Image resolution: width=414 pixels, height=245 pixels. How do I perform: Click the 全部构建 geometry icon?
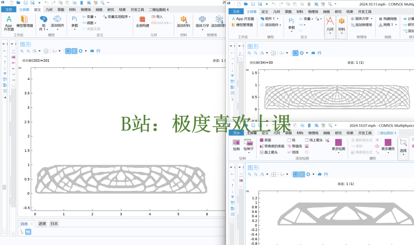pyautogui.click(x=142, y=22)
